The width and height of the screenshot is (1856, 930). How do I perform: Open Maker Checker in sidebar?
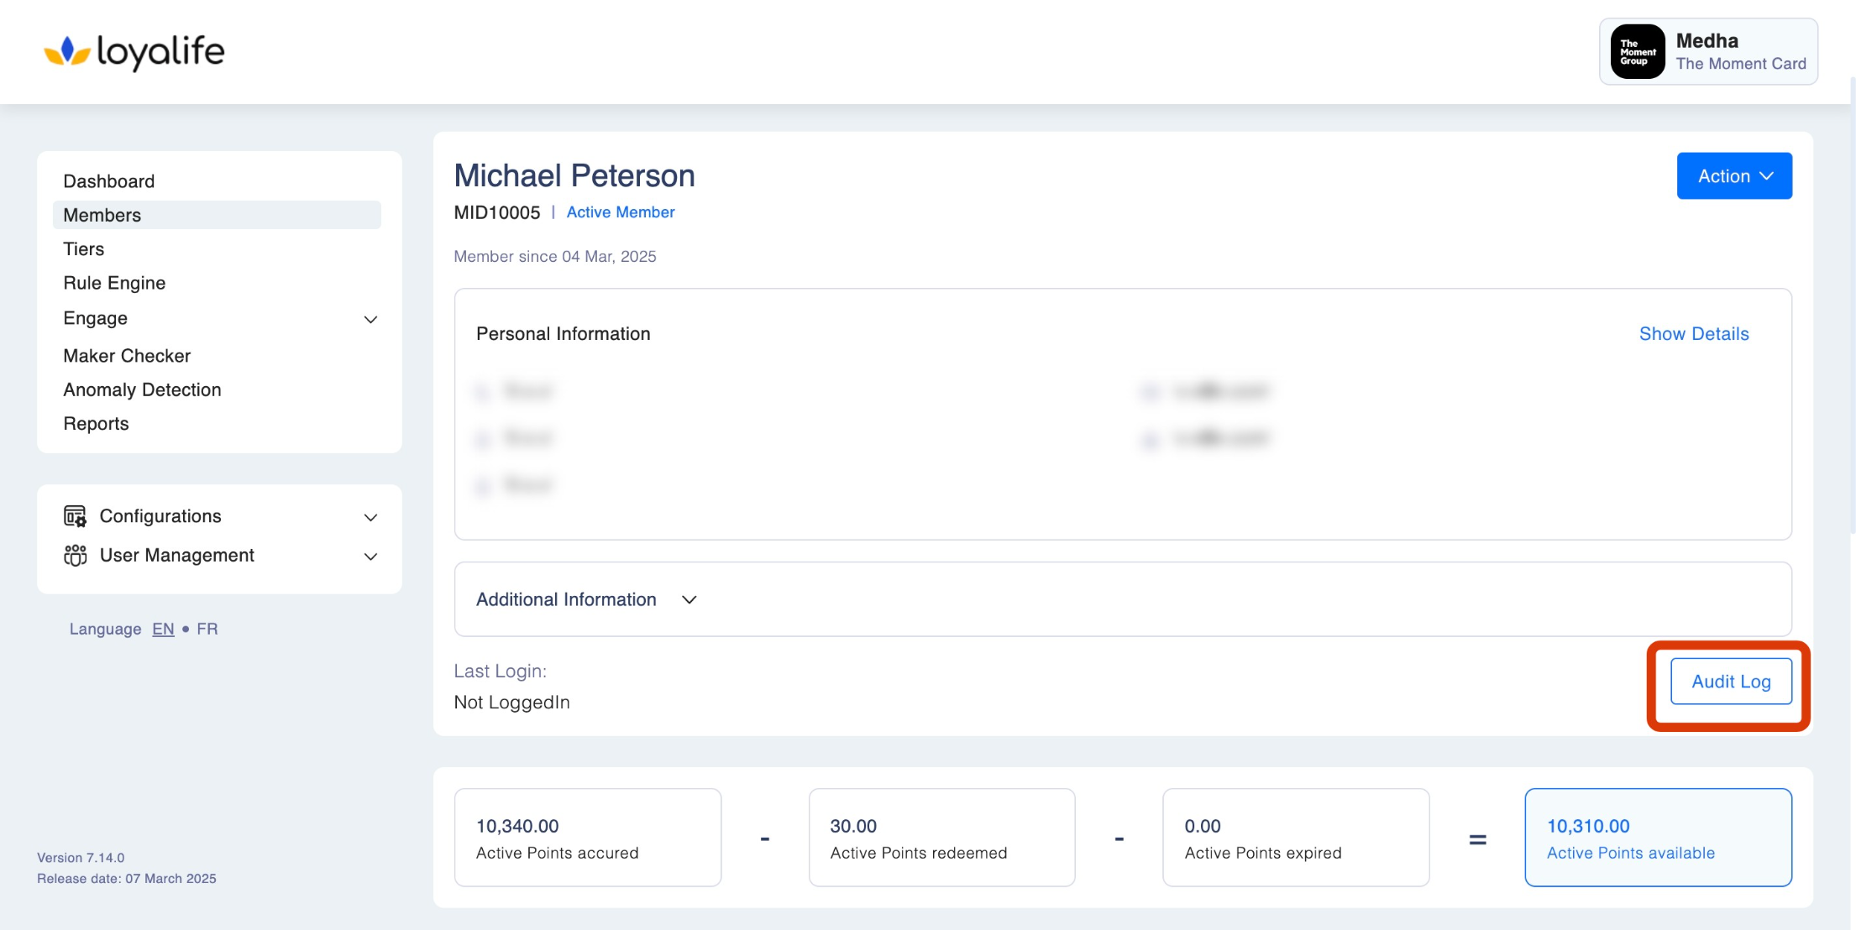tap(127, 356)
